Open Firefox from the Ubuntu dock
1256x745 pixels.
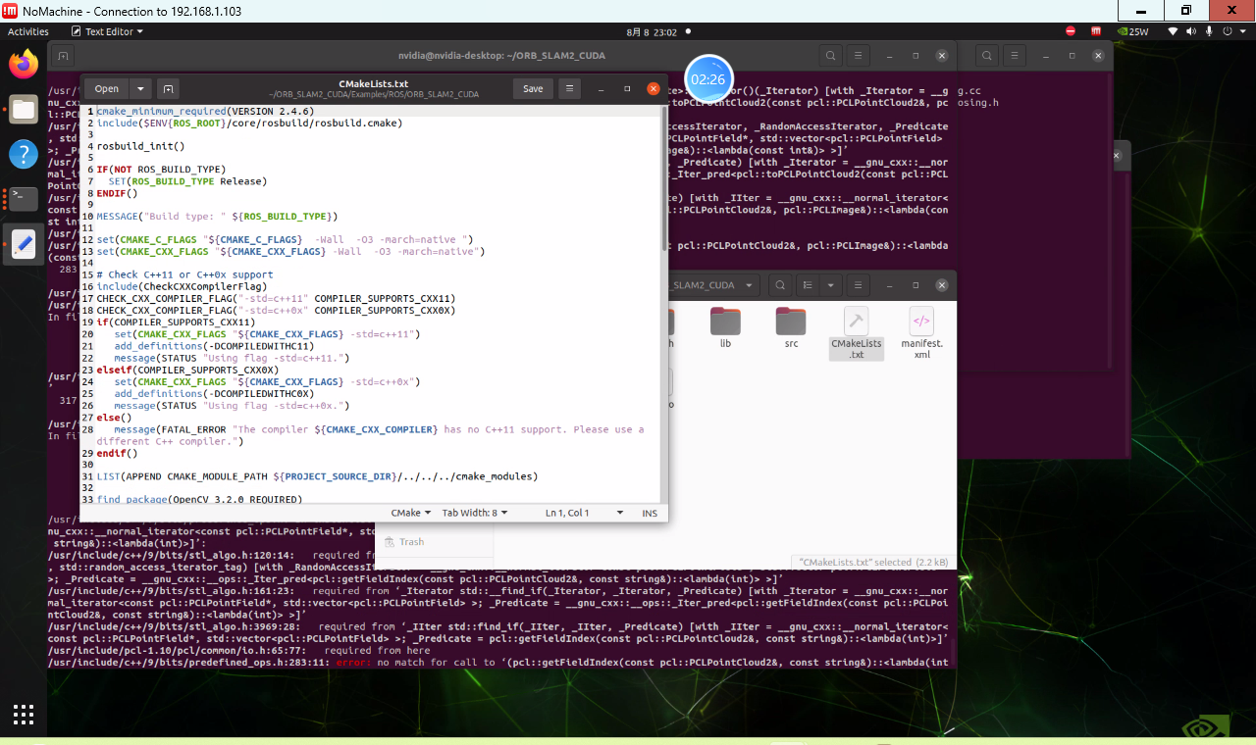[x=24, y=65]
